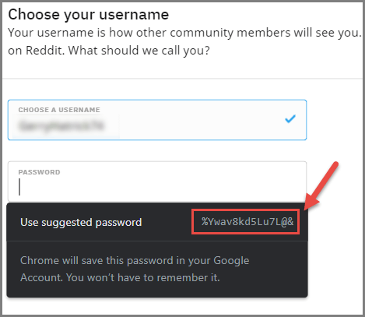Click the What should we call you text

pos(139,51)
